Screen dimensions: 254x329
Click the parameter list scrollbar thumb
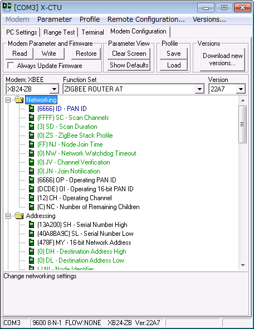(243, 124)
